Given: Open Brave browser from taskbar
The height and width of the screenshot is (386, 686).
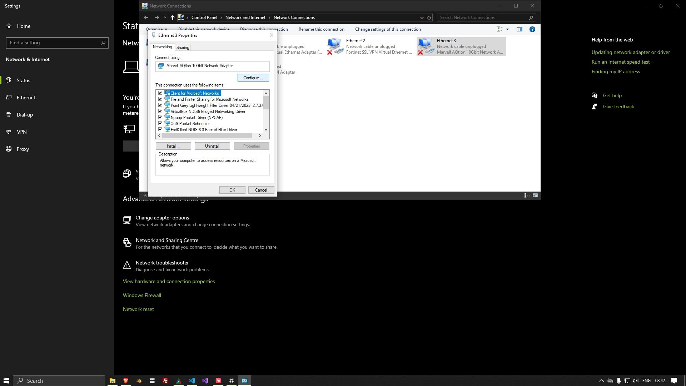Looking at the screenshot, I should pos(125,381).
